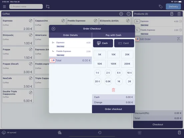Tap the discount icon beside Total
This screenshot has height=138, width=184.
pos(52,60)
